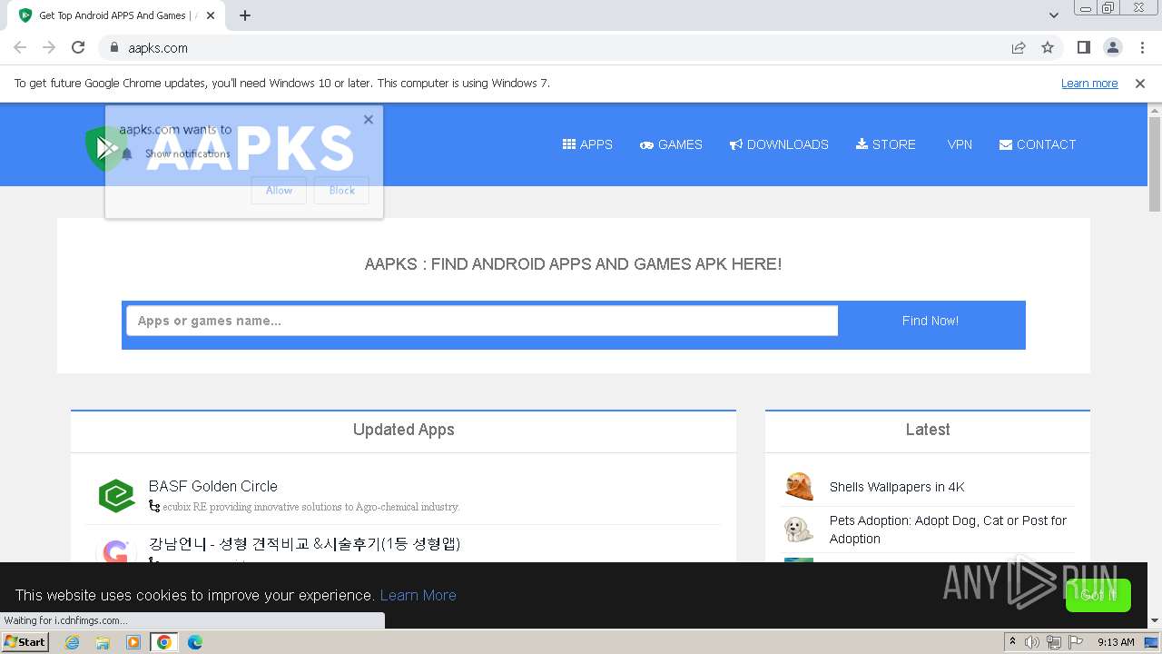Bookmark this page with star icon

pos(1048,47)
